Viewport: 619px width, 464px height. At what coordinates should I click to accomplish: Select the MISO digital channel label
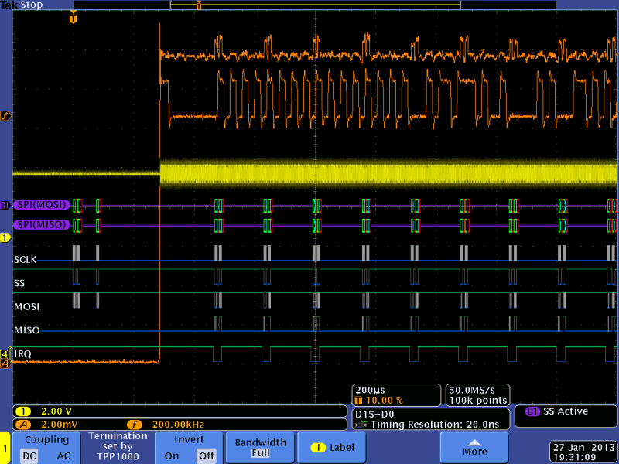coord(27,330)
